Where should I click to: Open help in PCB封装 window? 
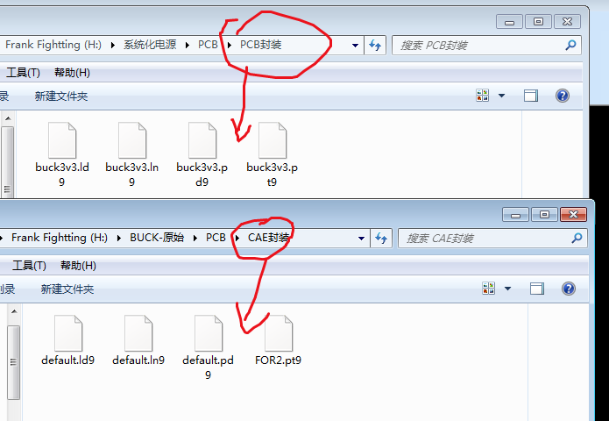pyautogui.click(x=563, y=96)
